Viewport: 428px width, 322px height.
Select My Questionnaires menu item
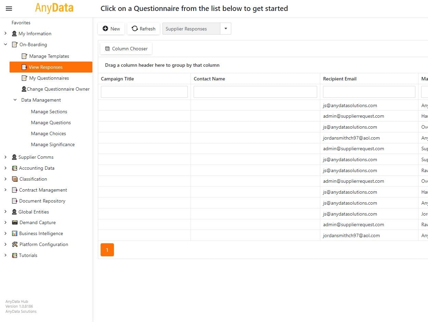49,78
